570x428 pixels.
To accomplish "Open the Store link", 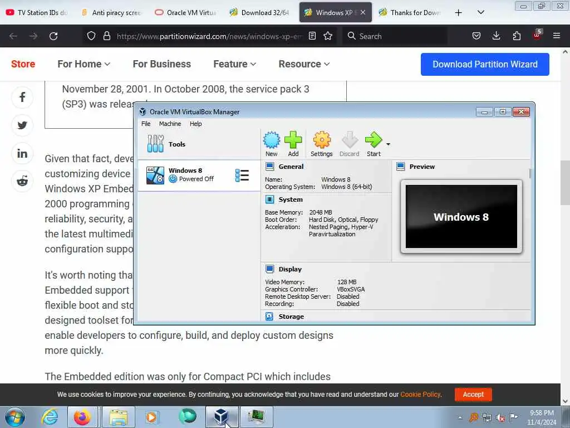I will click(23, 64).
